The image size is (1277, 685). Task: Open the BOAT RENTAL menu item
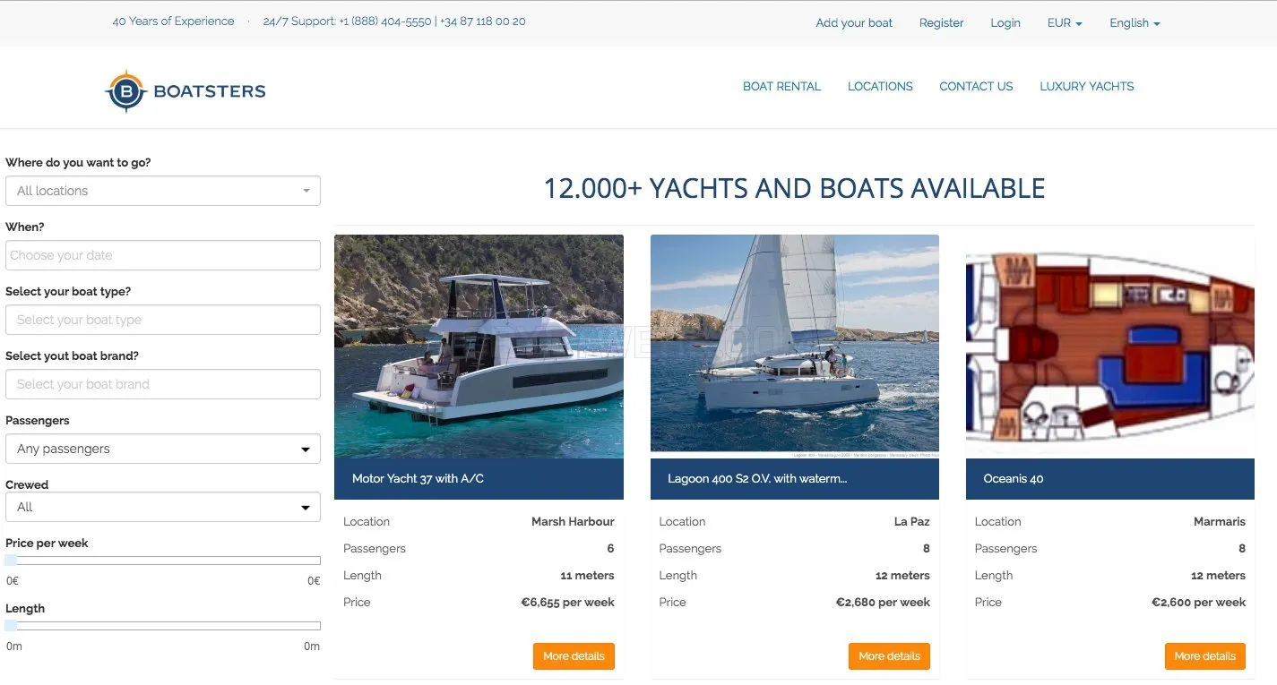[x=781, y=87]
